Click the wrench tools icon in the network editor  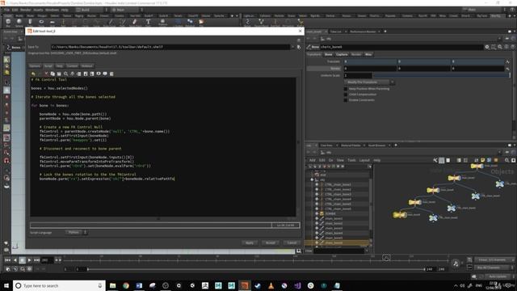tap(435, 160)
